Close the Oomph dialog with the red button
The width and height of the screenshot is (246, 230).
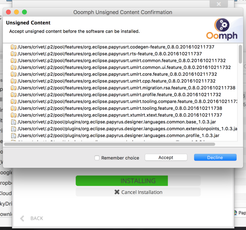pos(9,12)
